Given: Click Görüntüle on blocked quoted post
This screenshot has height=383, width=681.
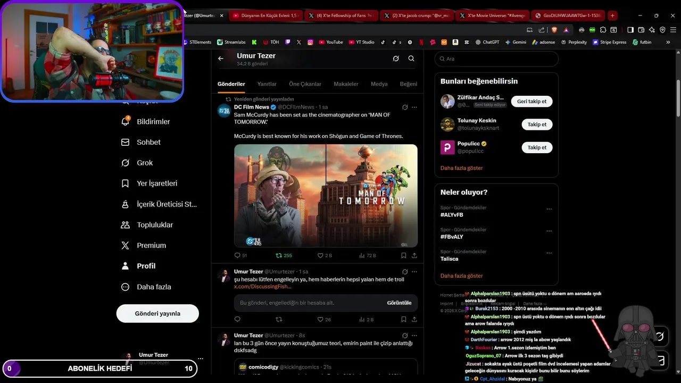Looking at the screenshot, I should pos(399,303).
